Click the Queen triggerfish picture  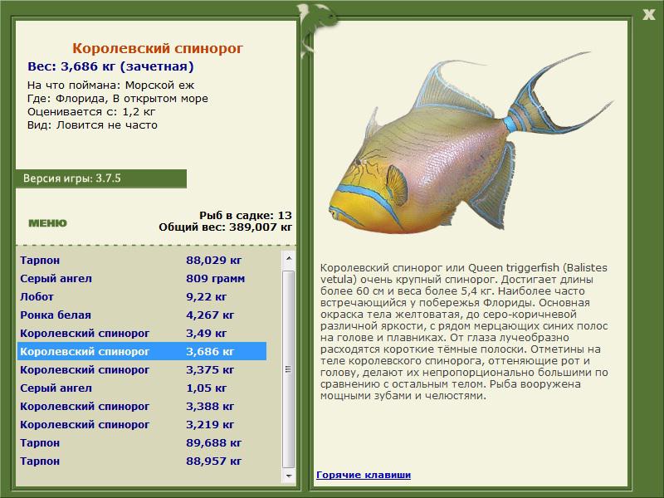click(x=470, y=144)
